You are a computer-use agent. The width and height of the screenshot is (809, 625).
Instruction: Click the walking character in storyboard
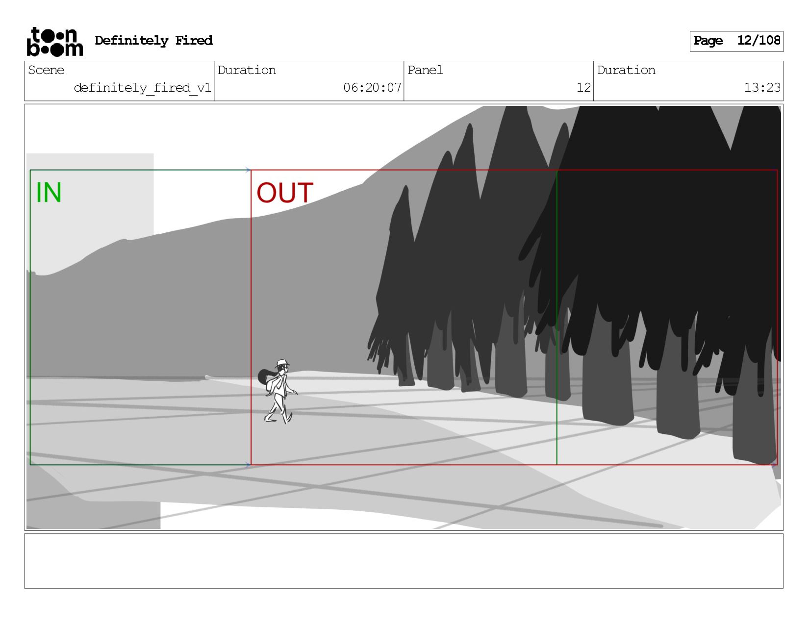[x=278, y=391]
